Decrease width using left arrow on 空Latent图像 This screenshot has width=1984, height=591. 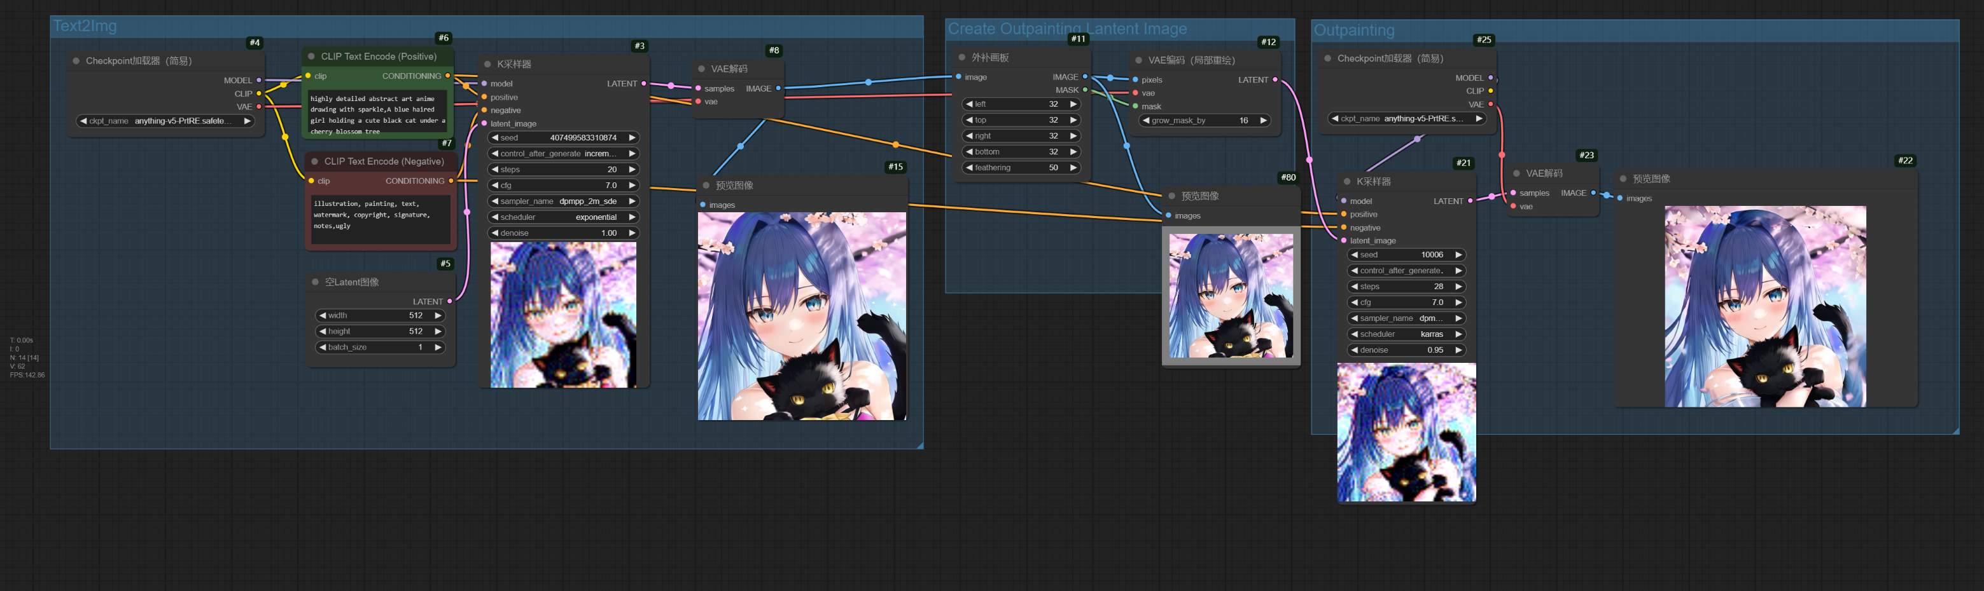click(x=322, y=315)
